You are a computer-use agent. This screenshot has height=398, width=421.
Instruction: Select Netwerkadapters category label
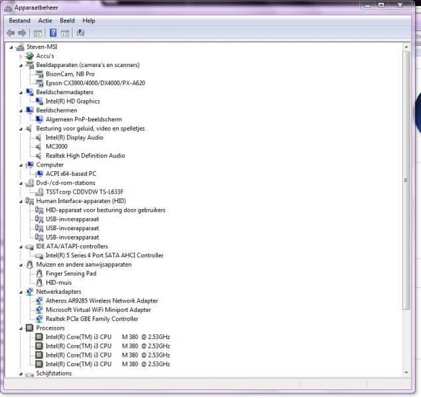pos(58,292)
